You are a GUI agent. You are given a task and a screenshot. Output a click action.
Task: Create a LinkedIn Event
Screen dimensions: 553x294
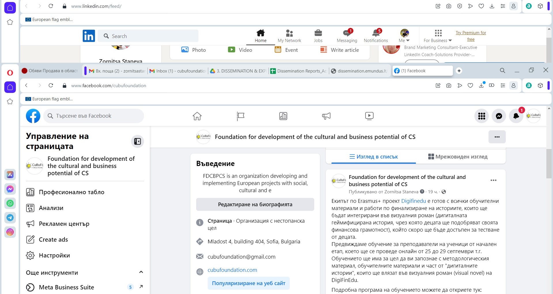(x=286, y=50)
